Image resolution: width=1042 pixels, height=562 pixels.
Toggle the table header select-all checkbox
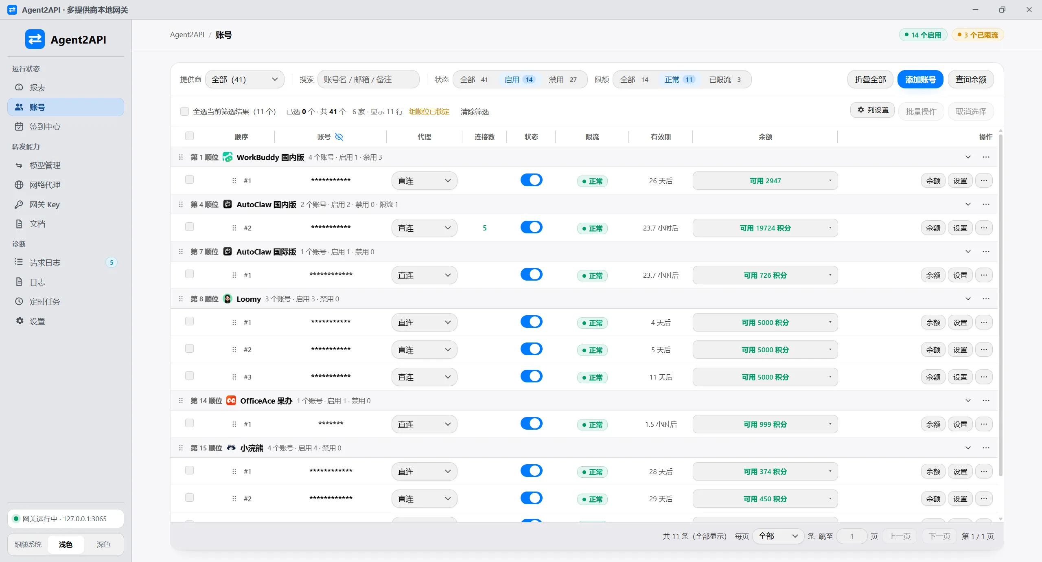point(189,136)
